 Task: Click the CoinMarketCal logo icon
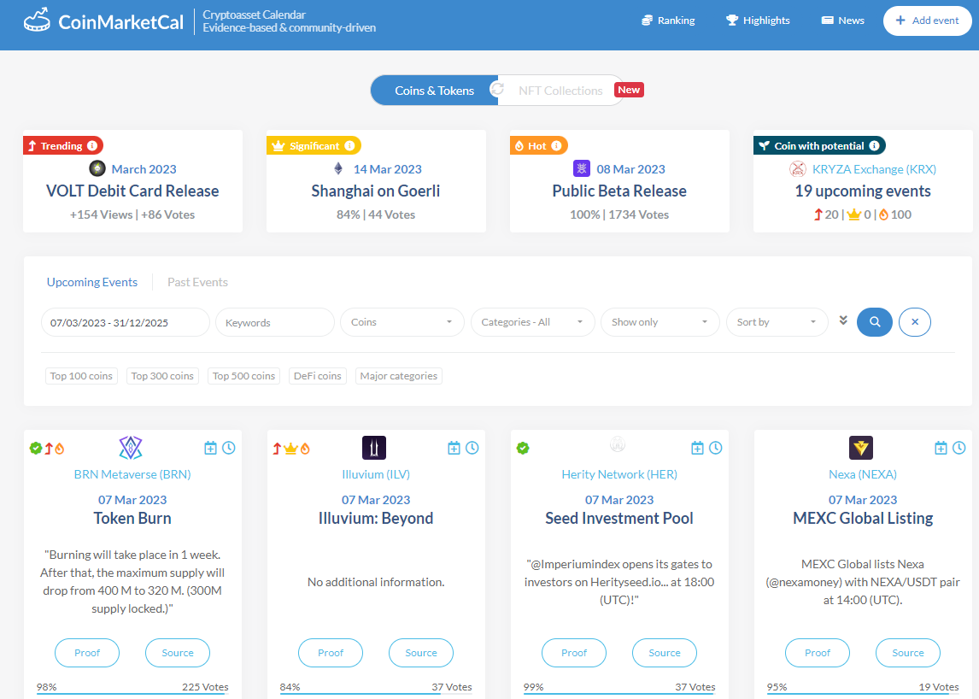(37, 20)
